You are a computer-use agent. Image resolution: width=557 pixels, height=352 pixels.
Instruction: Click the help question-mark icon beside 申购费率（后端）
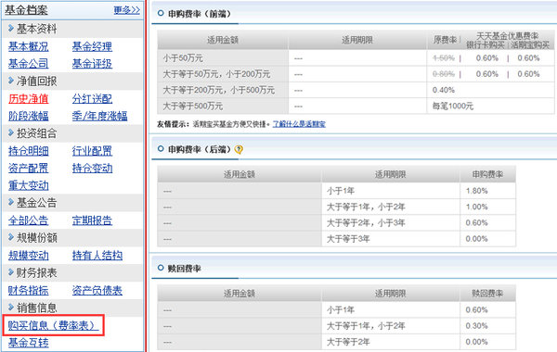(239, 149)
